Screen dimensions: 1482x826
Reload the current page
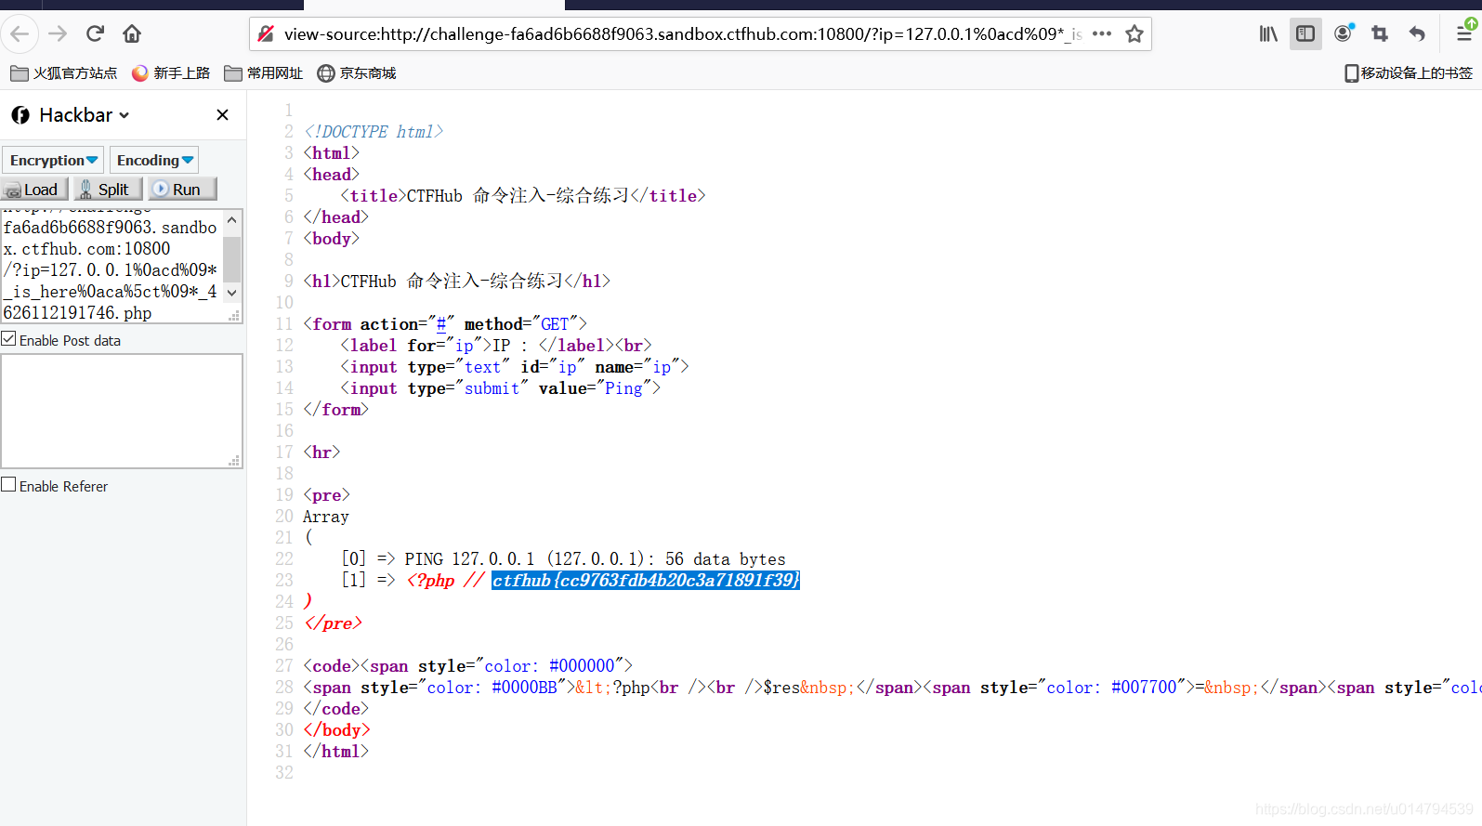pos(95,34)
